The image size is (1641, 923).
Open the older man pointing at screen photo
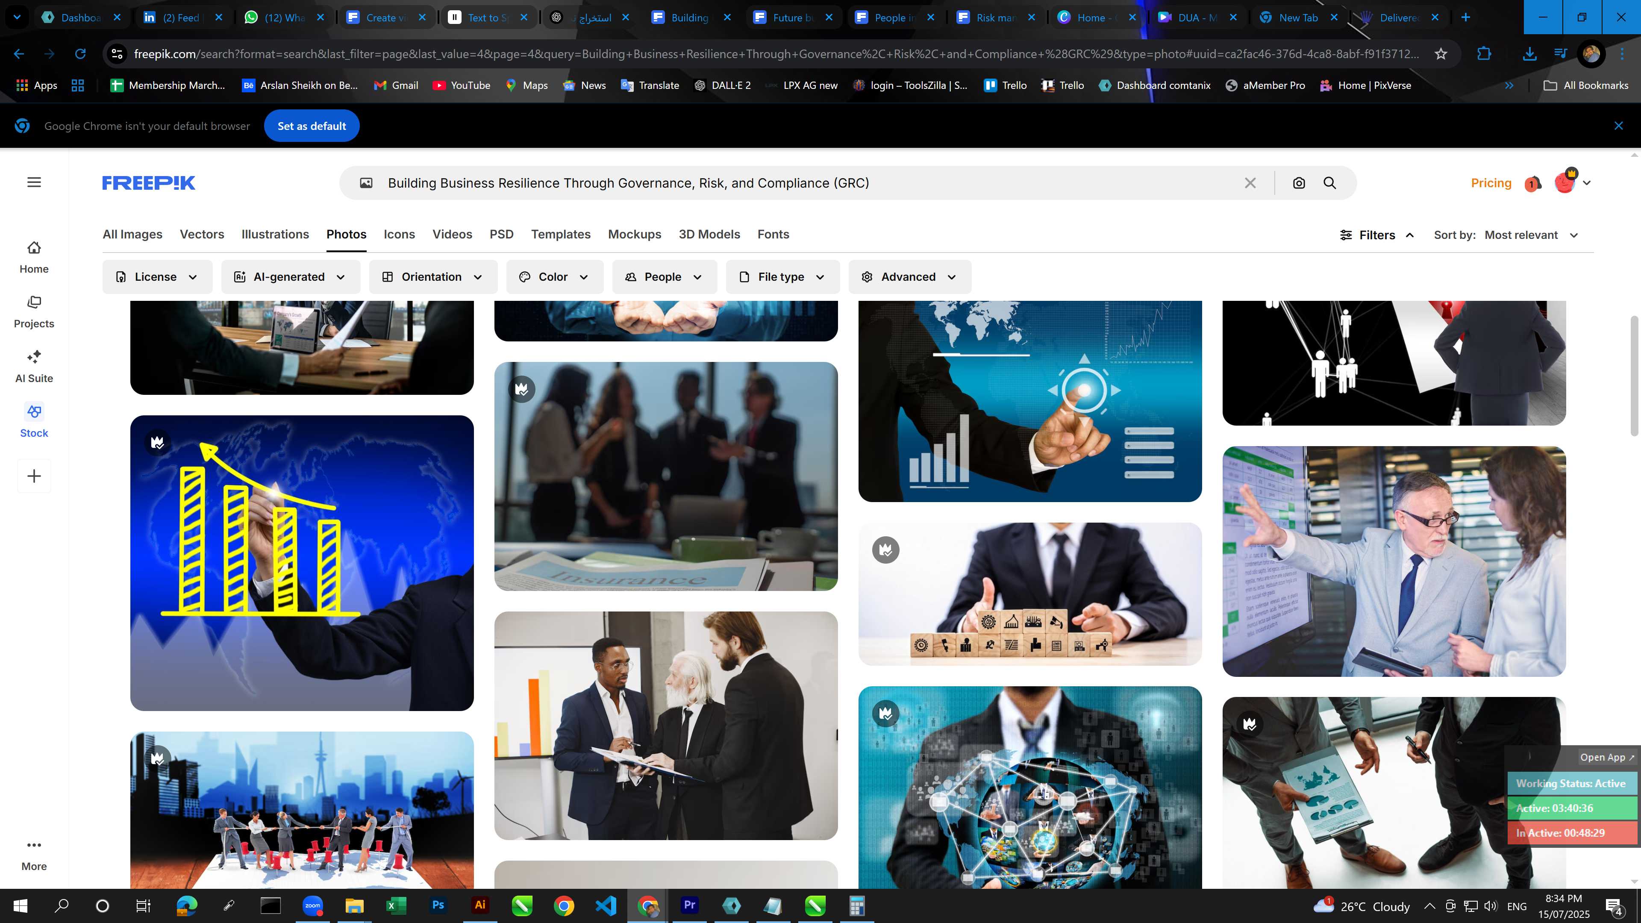(x=1394, y=561)
